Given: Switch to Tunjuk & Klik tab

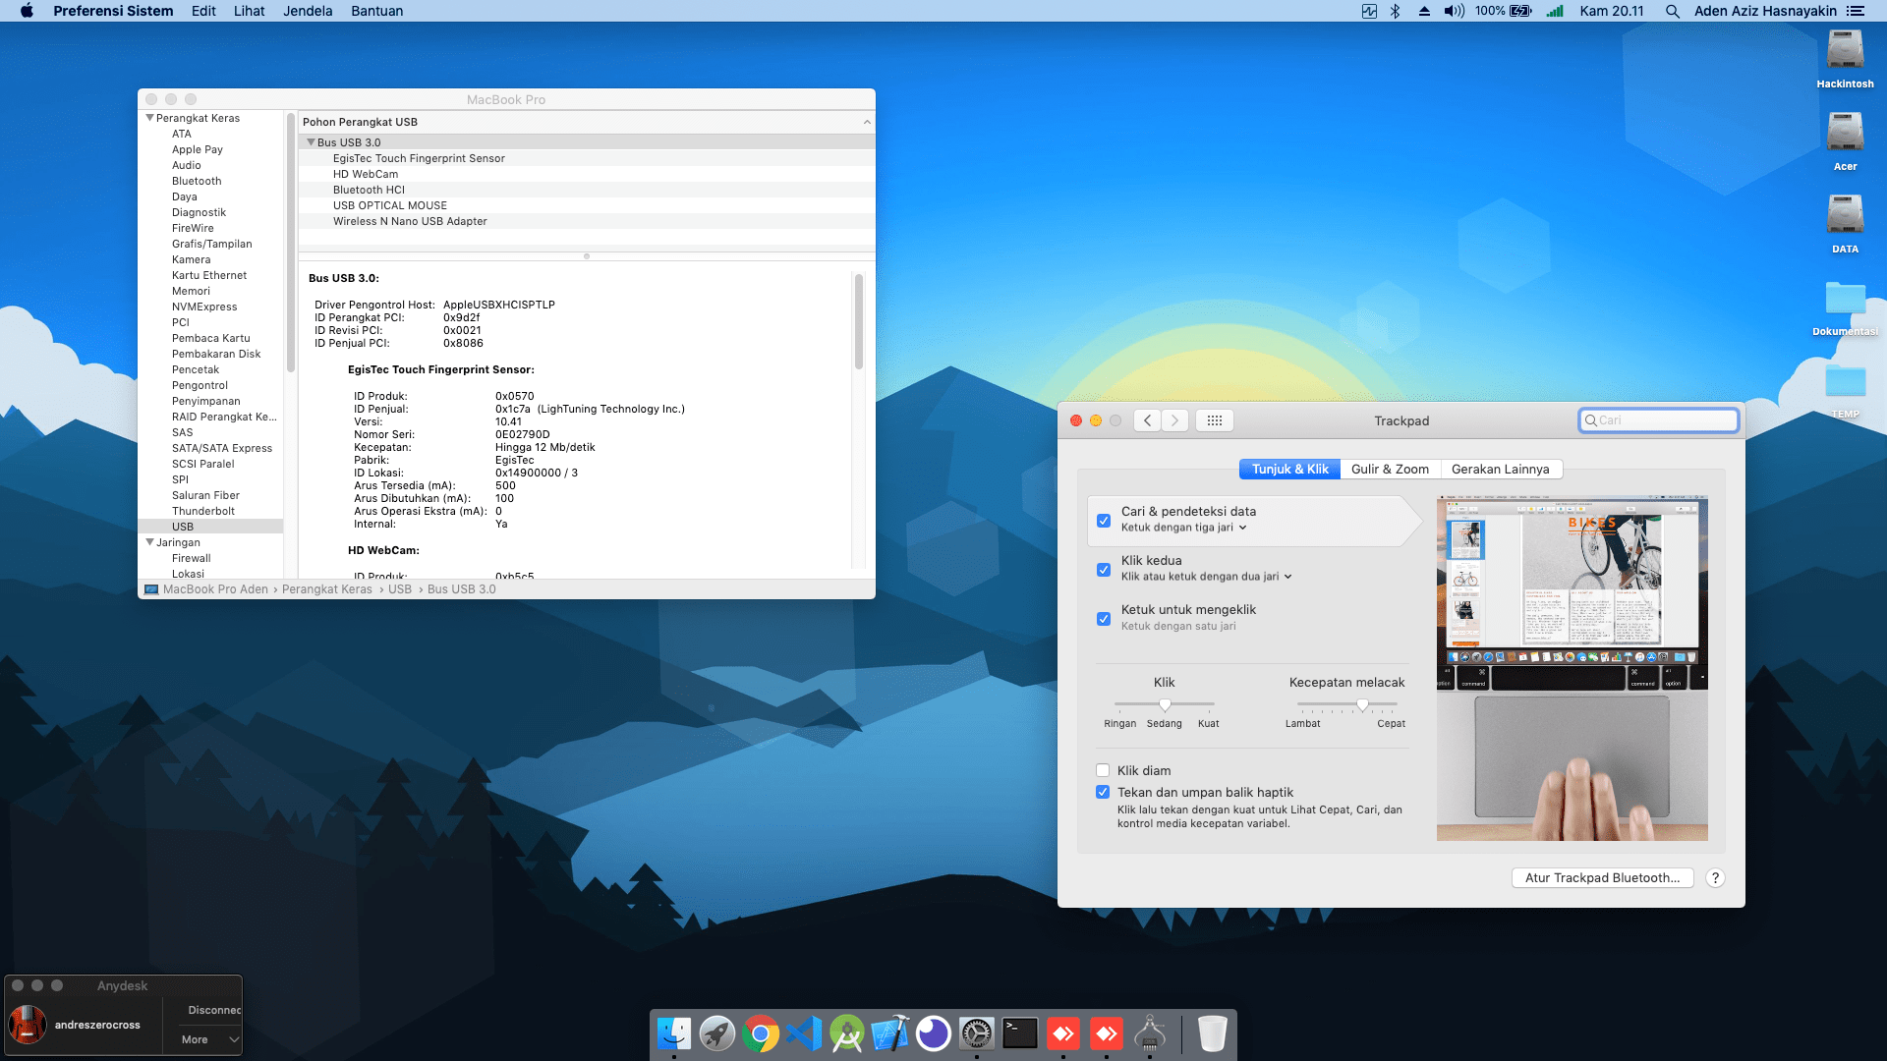Looking at the screenshot, I should coord(1289,470).
